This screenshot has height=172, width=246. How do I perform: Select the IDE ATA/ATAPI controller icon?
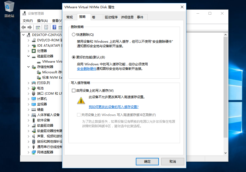(x=34, y=46)
